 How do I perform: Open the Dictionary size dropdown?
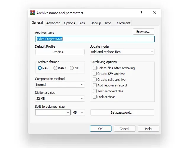60,99
